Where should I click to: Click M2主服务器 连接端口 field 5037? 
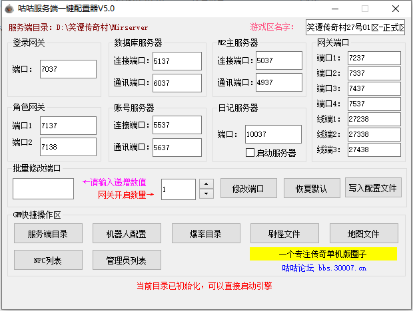click(x=279, y=60)
